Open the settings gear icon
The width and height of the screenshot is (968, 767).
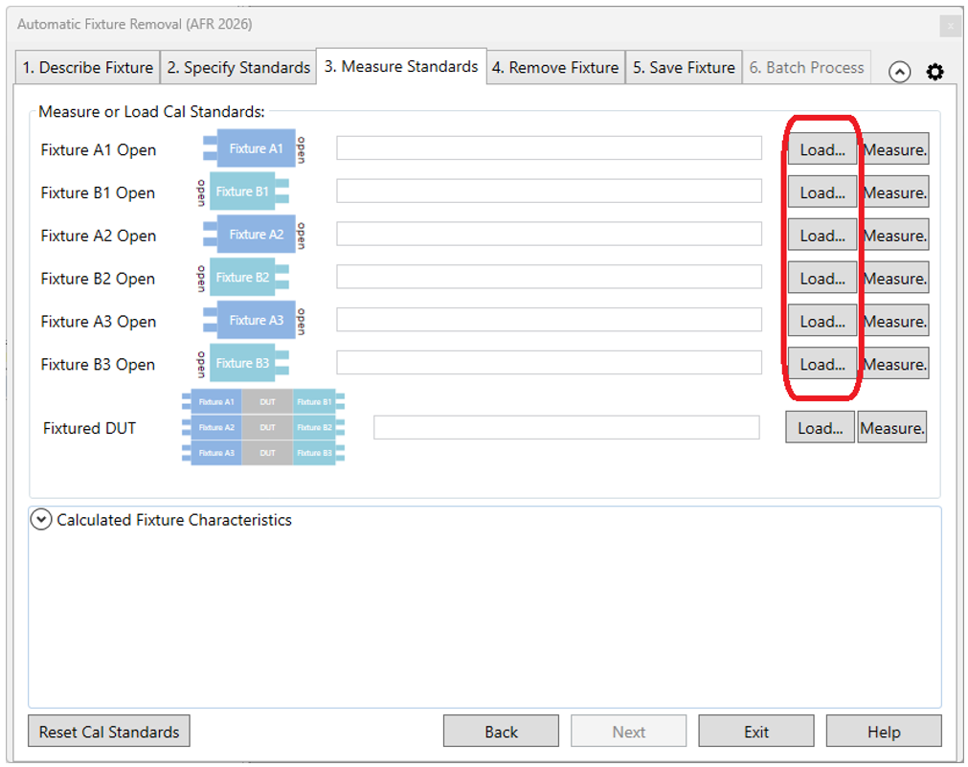tap(934, 72)
